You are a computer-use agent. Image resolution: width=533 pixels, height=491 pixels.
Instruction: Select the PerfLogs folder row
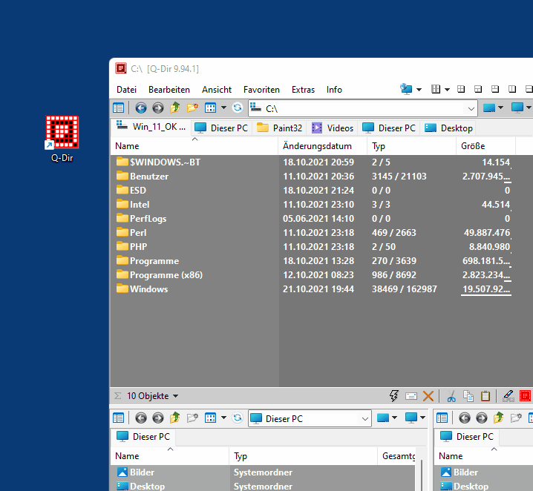pos(313,219)
